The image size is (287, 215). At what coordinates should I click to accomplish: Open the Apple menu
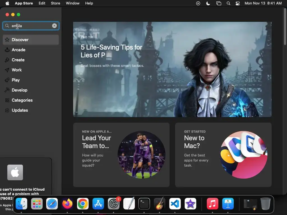pos(7,3)
